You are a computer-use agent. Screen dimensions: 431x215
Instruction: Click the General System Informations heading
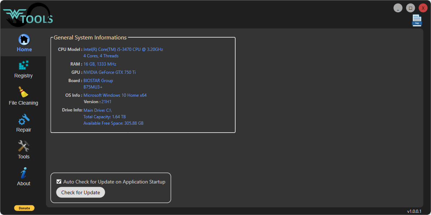click(90, 38)
